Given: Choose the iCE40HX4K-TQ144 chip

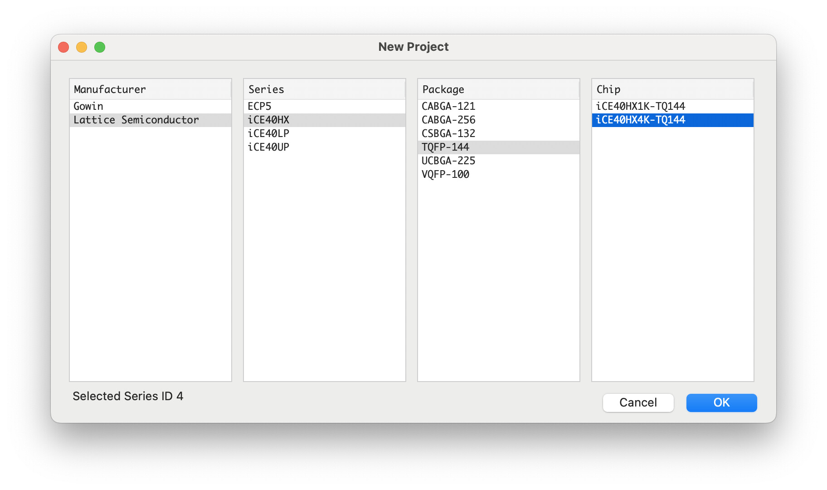Looking at the screenshot, I should 673,120.
